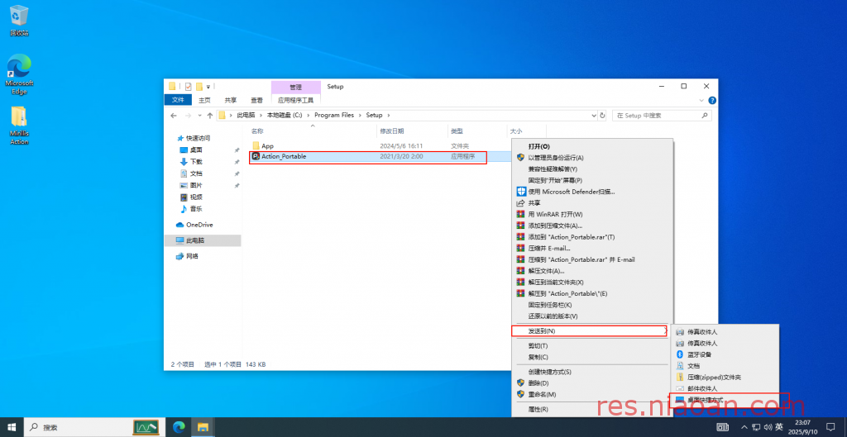
Task: Open the notification center icon
Action: click(830, 427)
